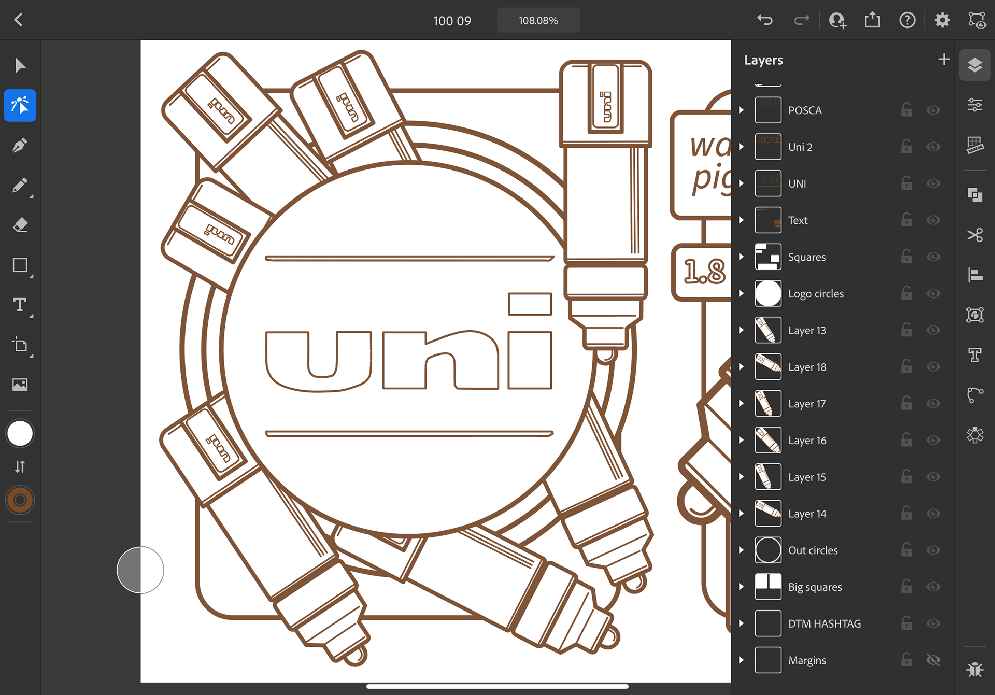This screenshot has height=695, width=995.
Task: Lock the Layer 13 layer
Action: pyautogui.click(x=906, y=330)
